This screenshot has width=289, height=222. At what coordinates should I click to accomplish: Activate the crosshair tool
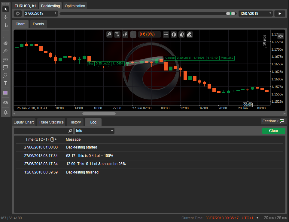point(5,17)
